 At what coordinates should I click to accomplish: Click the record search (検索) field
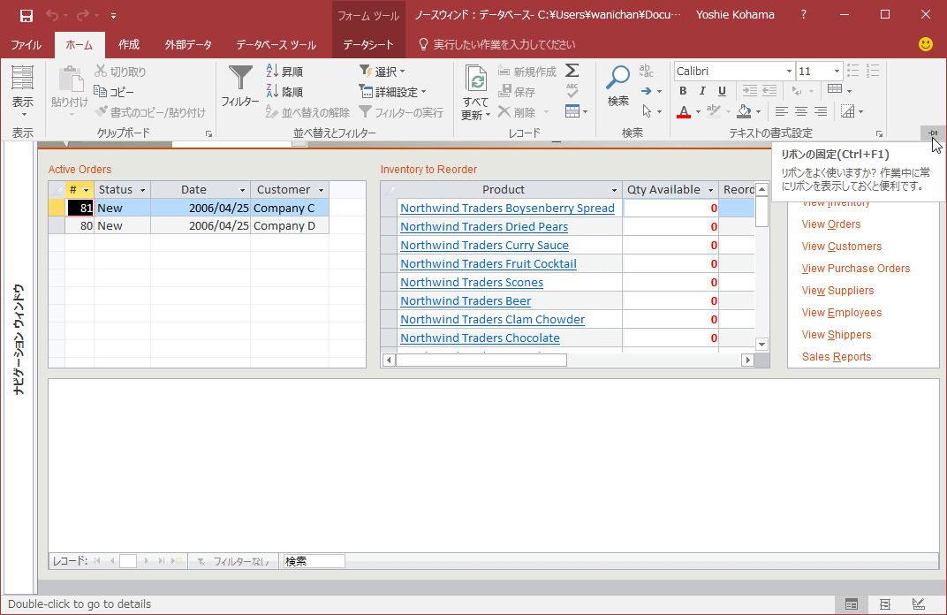(x=314, y=561)
